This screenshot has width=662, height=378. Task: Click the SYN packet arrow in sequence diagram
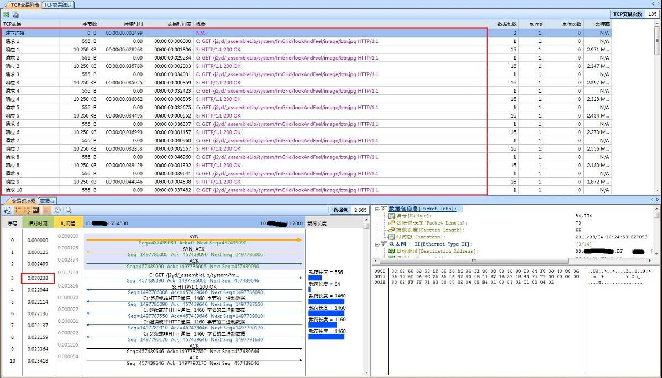(x=194, y=240)
